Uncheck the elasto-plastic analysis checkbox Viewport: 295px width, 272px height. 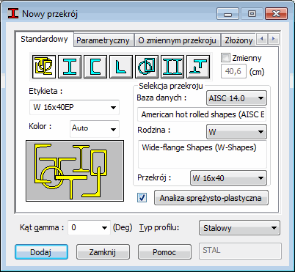coord(142,197)
